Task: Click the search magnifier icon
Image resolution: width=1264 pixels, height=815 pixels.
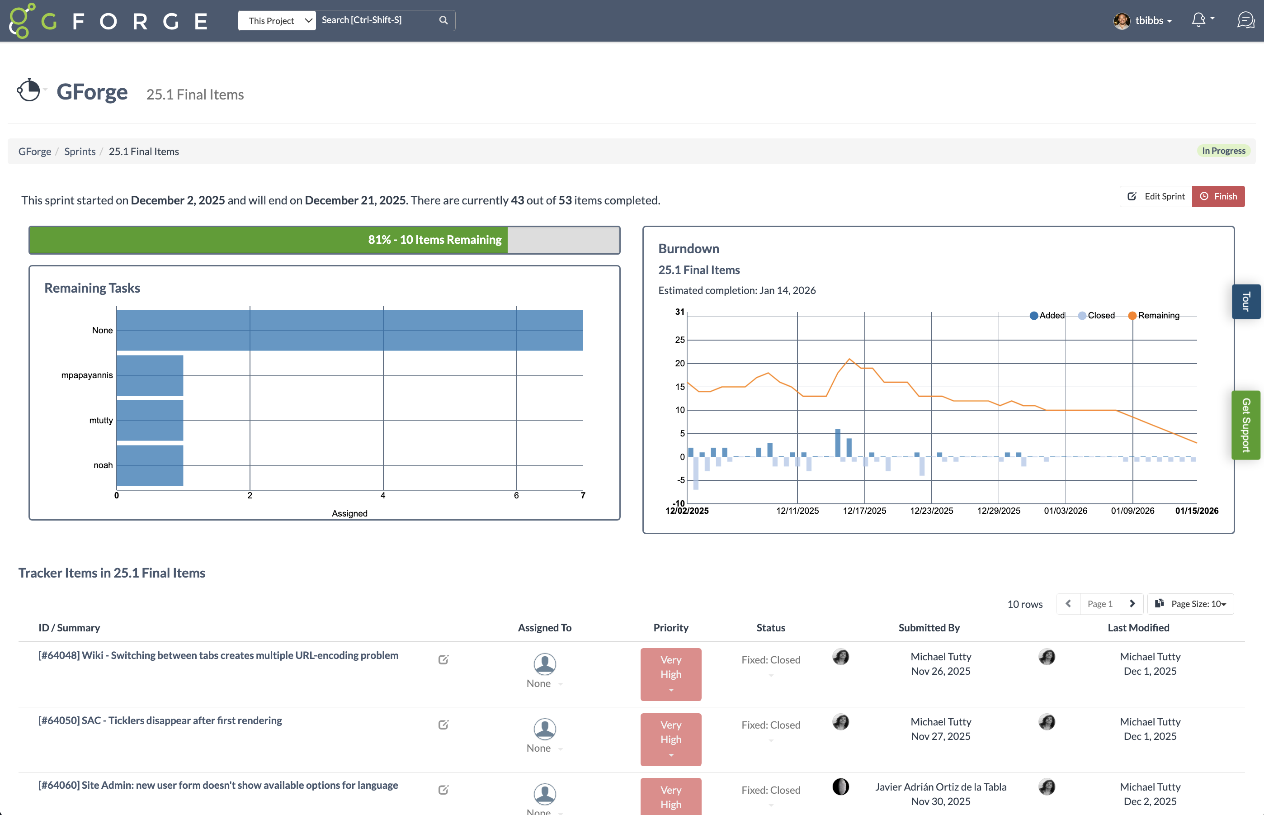Action: tap(443, 20)
